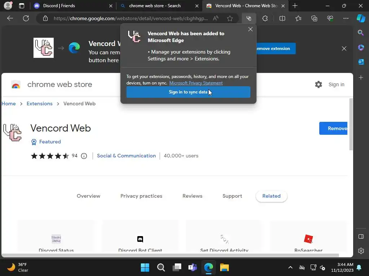
Task: Open the weather widget showing 36°F
Action: pos(18,267)
